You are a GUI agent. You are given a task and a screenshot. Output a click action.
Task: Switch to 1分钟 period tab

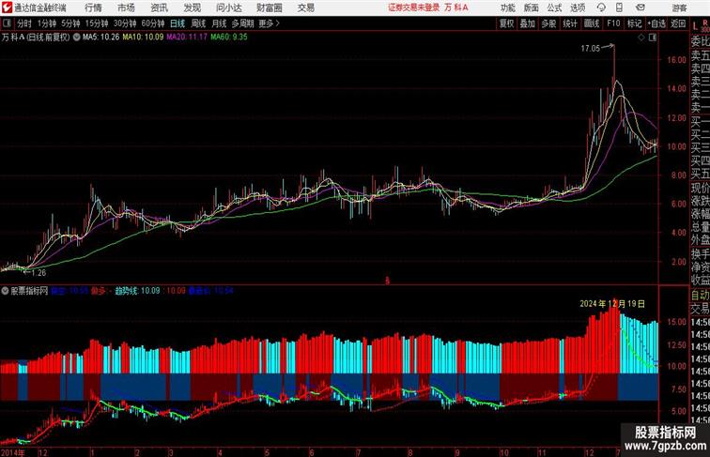(47, 23)
